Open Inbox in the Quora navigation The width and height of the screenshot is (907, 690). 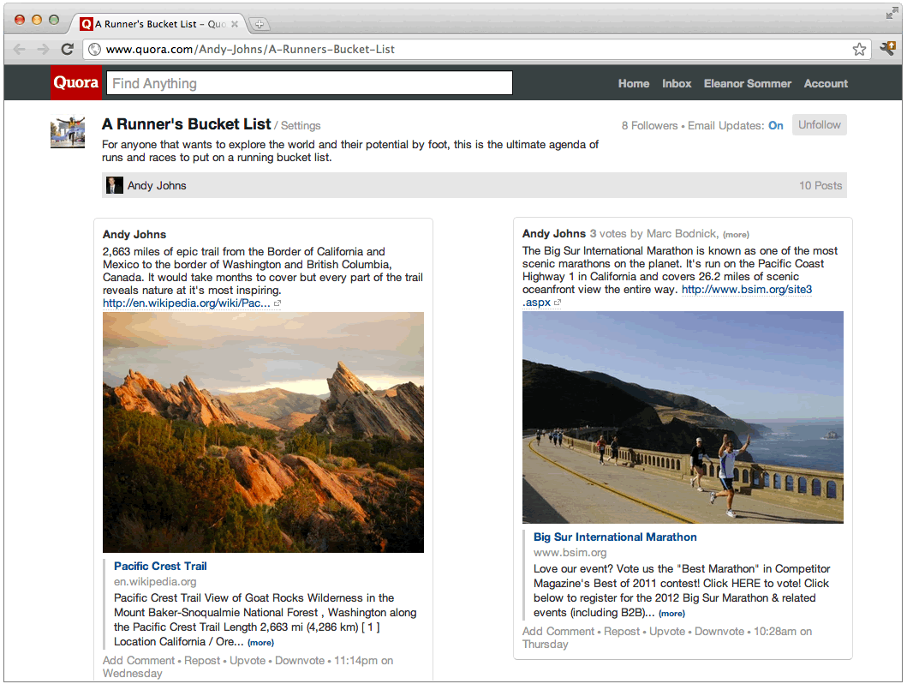tap(677, 83)
